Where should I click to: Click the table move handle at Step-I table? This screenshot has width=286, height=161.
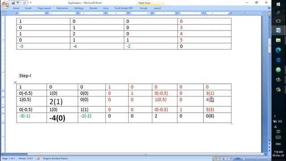pos(15,82)
